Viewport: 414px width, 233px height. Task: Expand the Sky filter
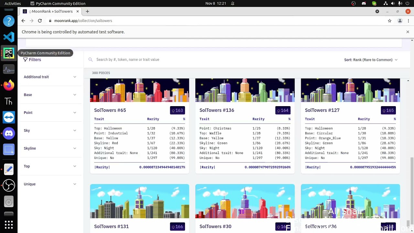pos(50,130)
